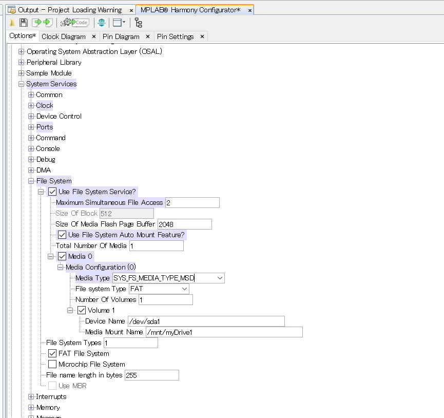Uncheck Use File System Service checkbox
The height and width of the screenshot is (418, 444).
click(52, 192)
